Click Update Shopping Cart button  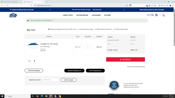point(74,71)
